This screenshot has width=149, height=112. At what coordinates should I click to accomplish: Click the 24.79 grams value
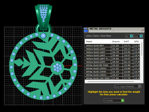coord(115,52)
